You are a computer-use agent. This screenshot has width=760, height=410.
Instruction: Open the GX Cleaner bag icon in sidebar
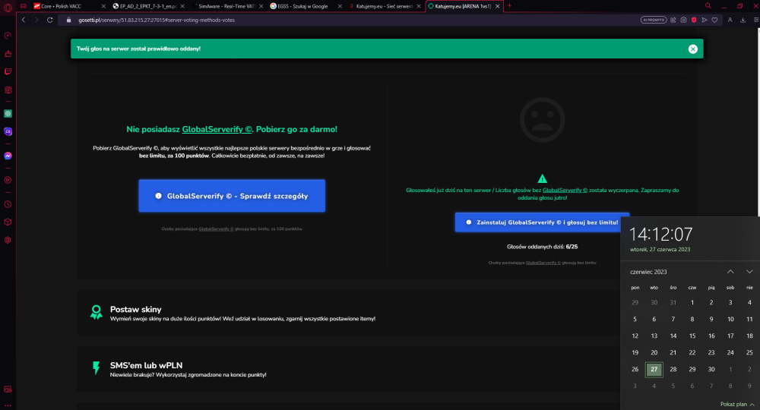[x=8, y=54]
